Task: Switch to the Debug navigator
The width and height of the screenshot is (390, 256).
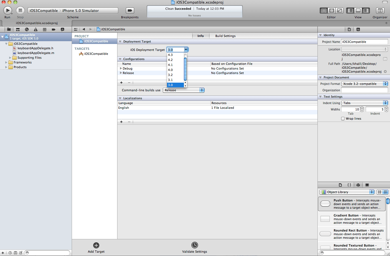Action: point(45,29)
